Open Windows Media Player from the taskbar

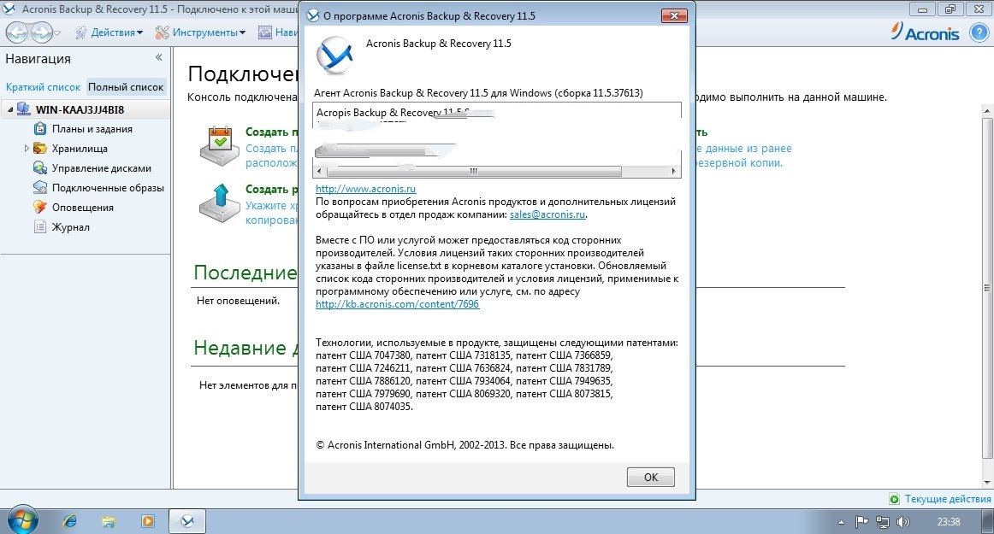click(148, 521)
